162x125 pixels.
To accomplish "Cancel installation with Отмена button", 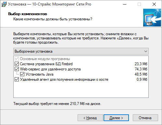I will click(145, 118).
